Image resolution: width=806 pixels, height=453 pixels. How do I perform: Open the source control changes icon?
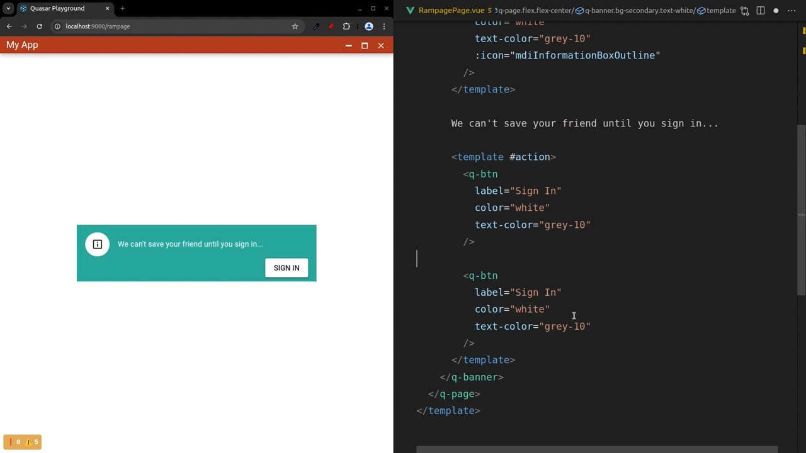[745, 11]
